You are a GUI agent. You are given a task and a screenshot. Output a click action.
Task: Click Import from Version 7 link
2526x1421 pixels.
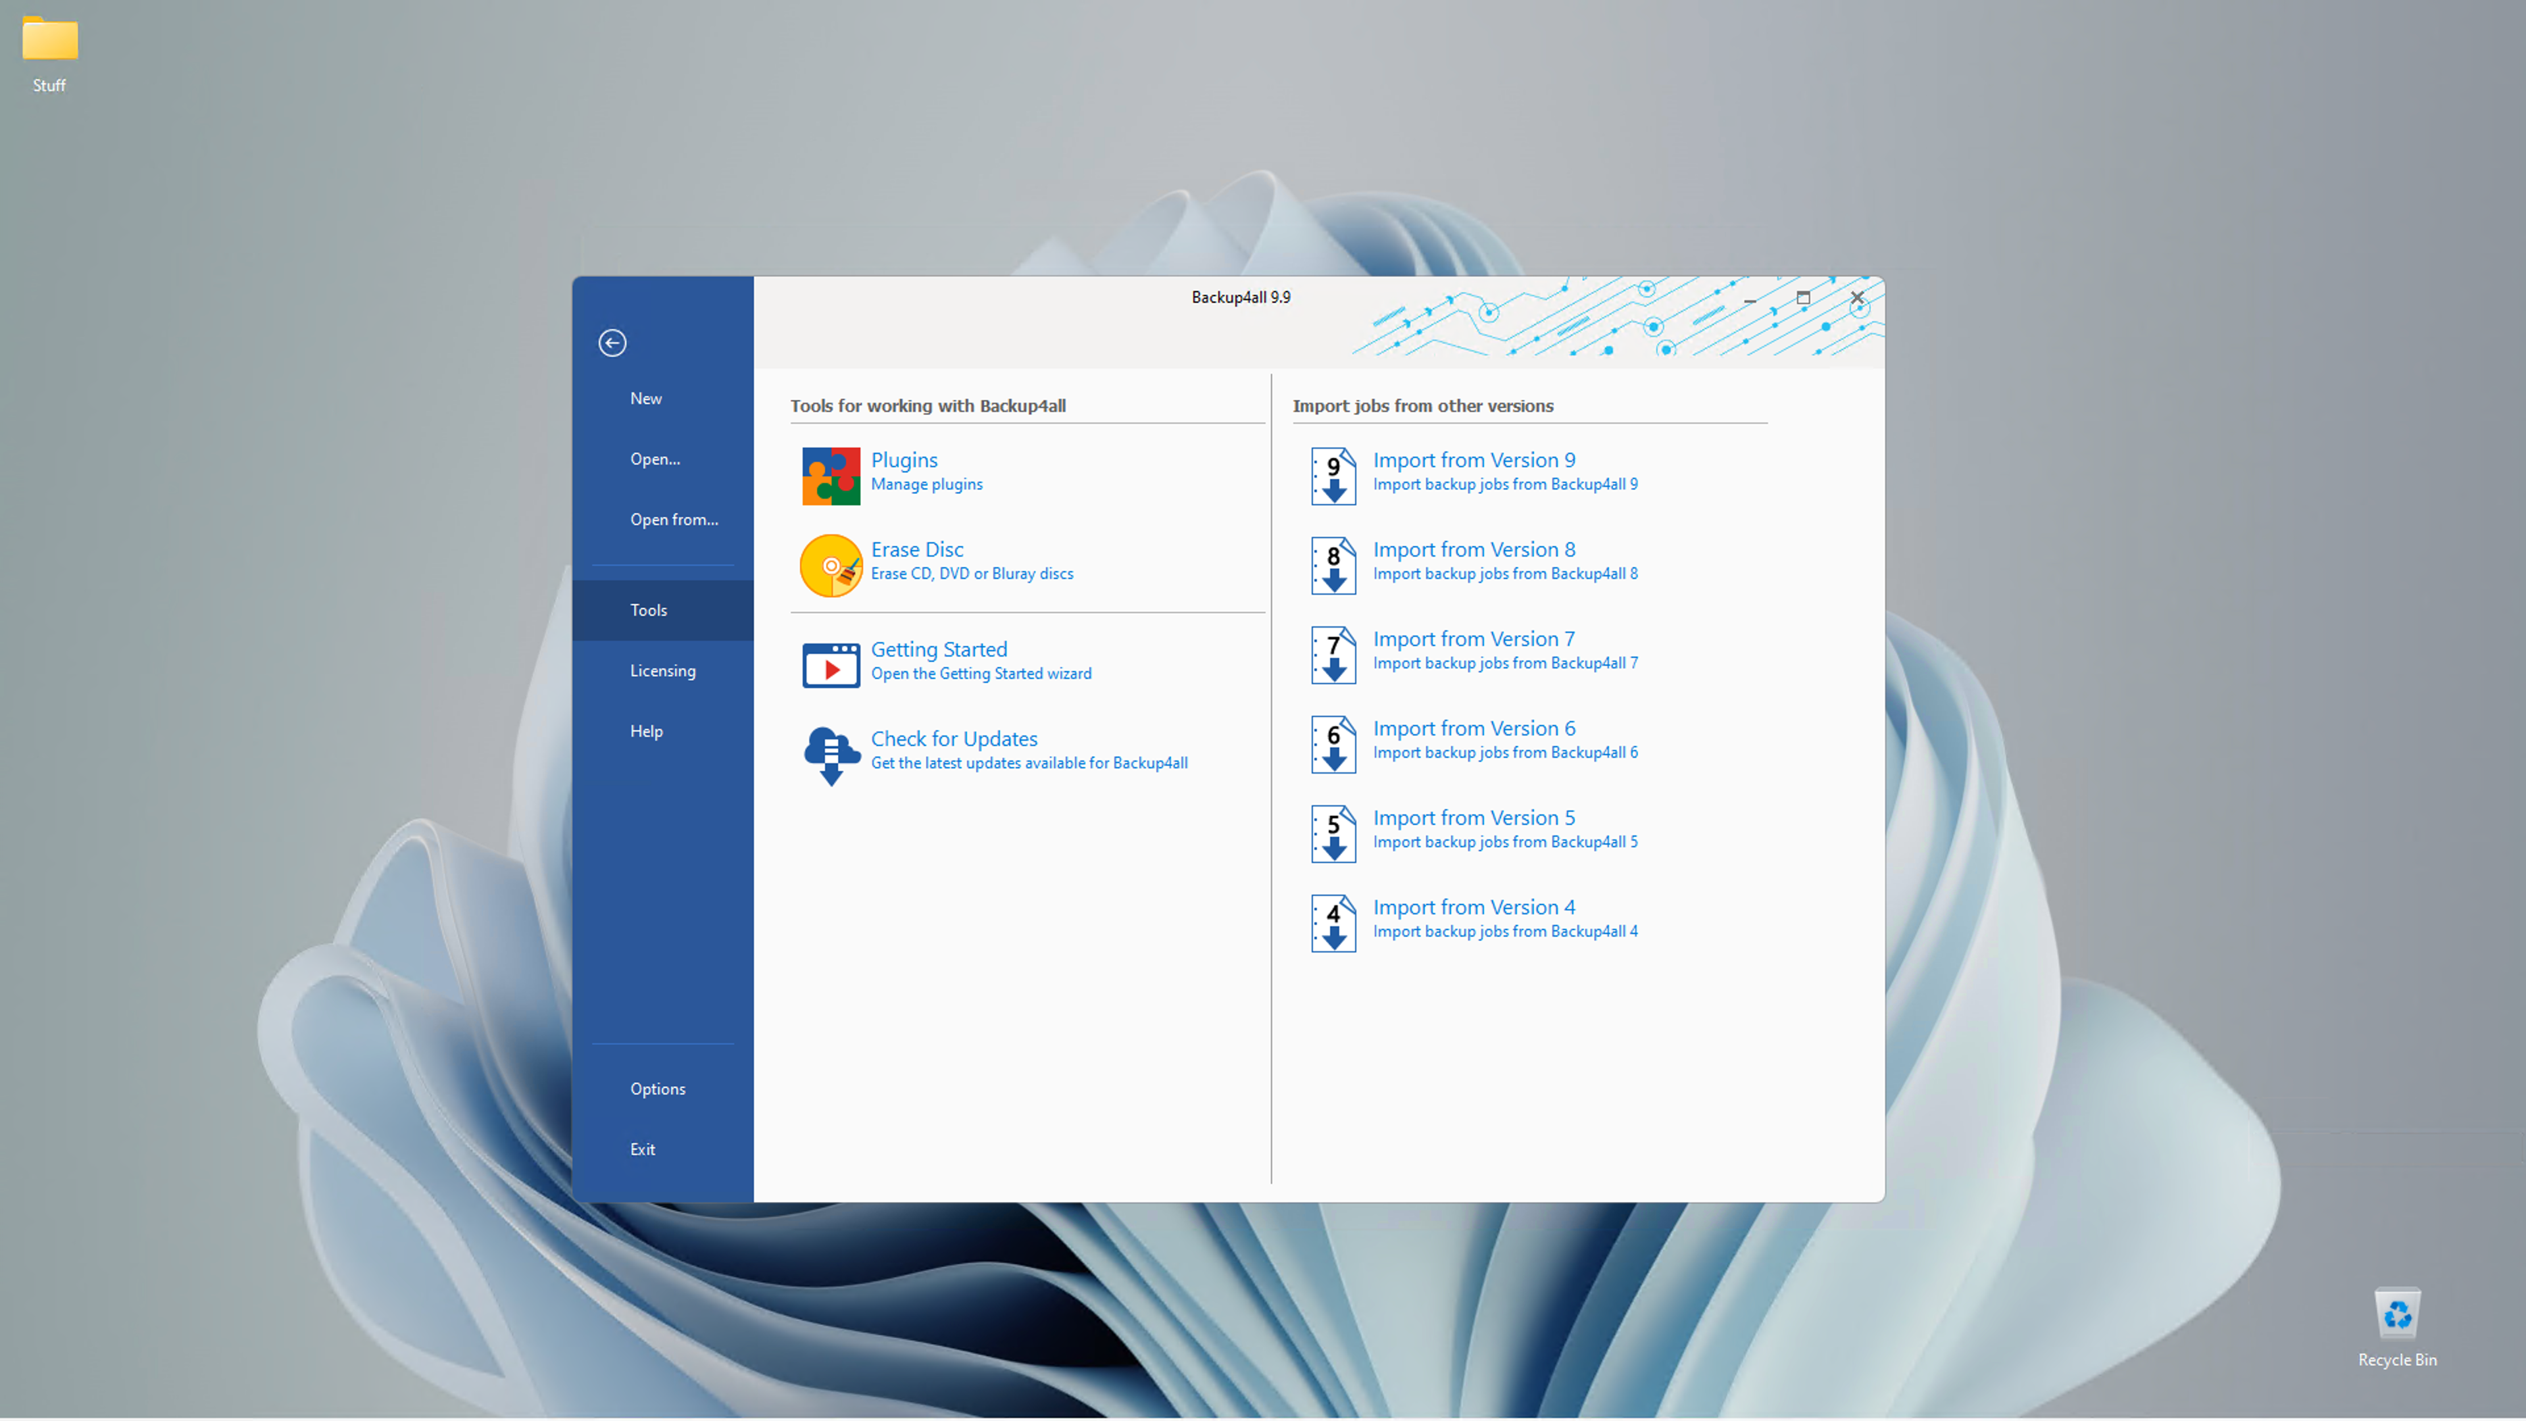pyautogui.click(x=1473, y=638)
